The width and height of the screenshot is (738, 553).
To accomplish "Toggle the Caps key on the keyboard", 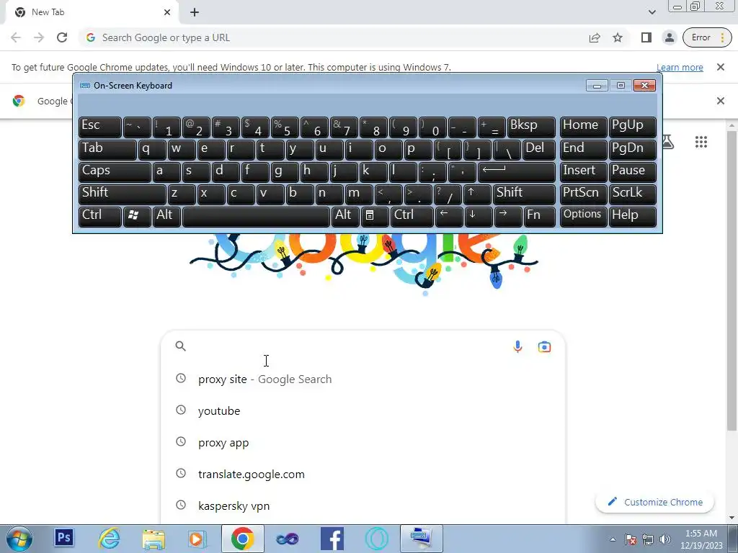I will (115, 172).
